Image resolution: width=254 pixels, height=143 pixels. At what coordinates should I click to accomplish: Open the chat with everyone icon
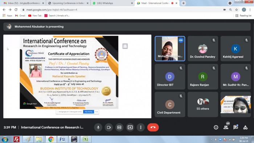click(x=235, y=127)
